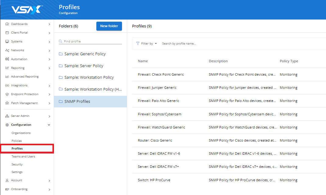The width and height of the screenshot is (326, 195).
Task: Open Firewall: Sophos/Cyberoam profile
Action: coord(159,114)
